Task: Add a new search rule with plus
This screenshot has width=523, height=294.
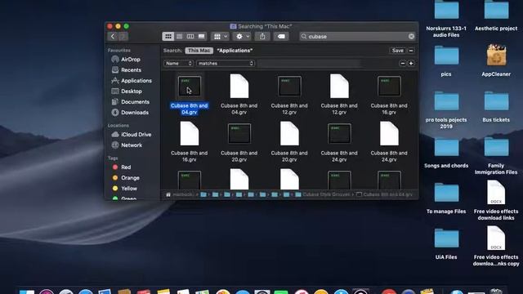Action: pos(411,64)
